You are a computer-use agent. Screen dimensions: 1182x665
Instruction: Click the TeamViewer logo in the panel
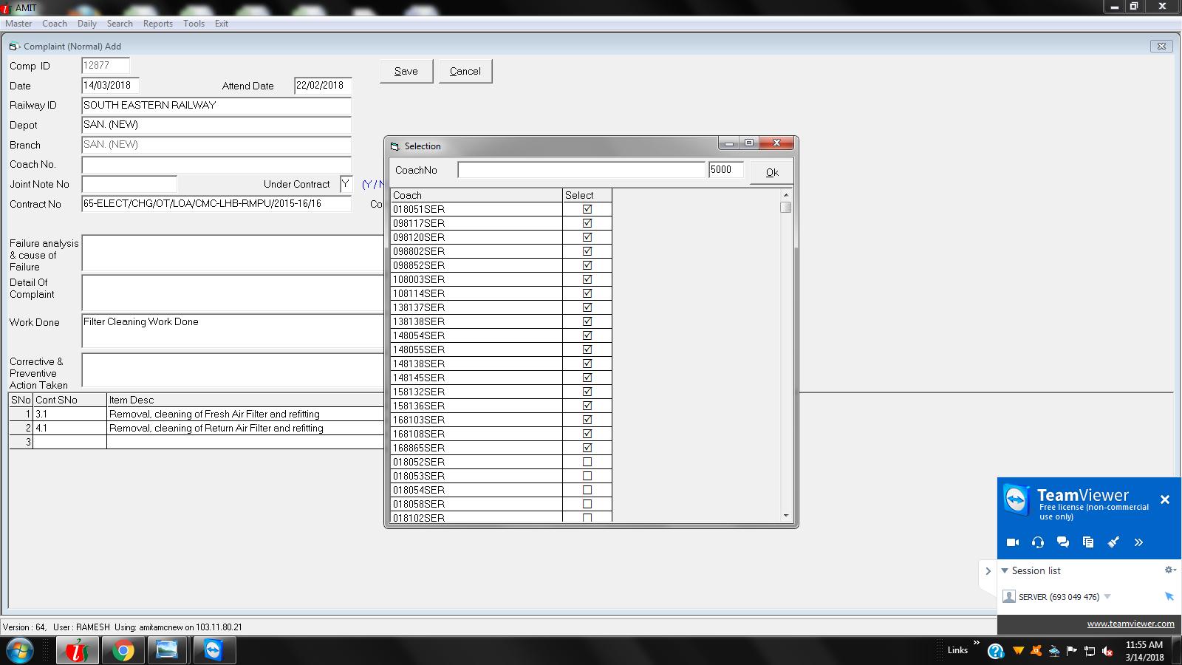pos(1016,500)
